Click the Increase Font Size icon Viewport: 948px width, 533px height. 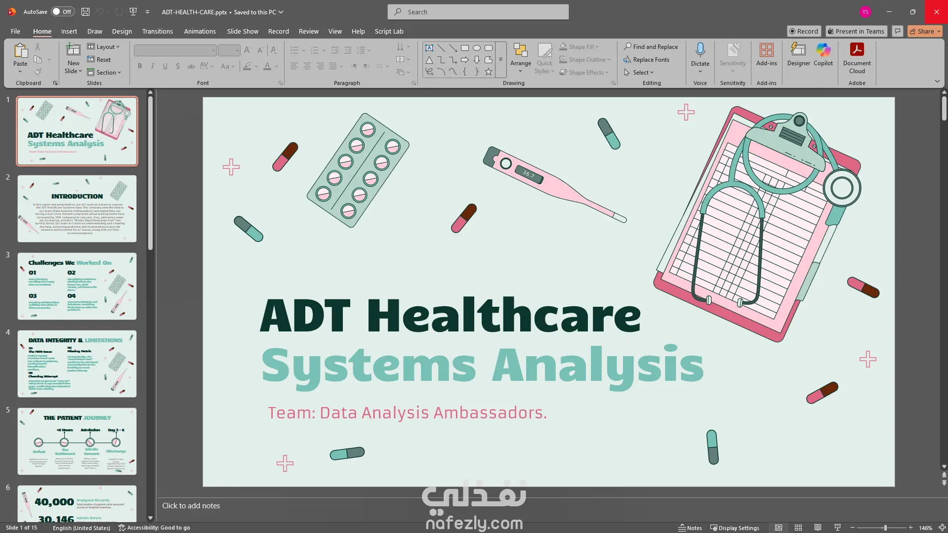(x=247, y=50)
